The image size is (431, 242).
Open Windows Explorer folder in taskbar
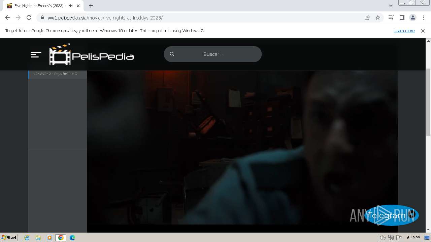(38, 238)
